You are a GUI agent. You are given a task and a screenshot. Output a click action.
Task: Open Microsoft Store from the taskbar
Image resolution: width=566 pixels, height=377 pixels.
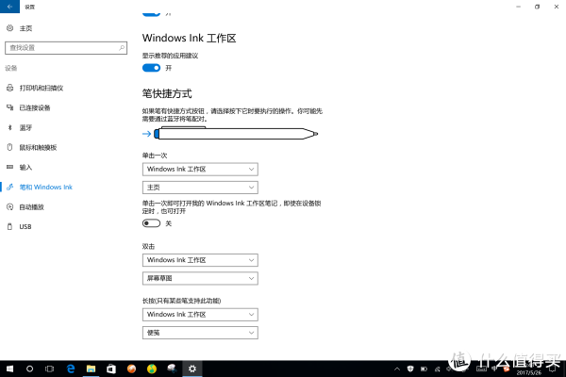111,369
